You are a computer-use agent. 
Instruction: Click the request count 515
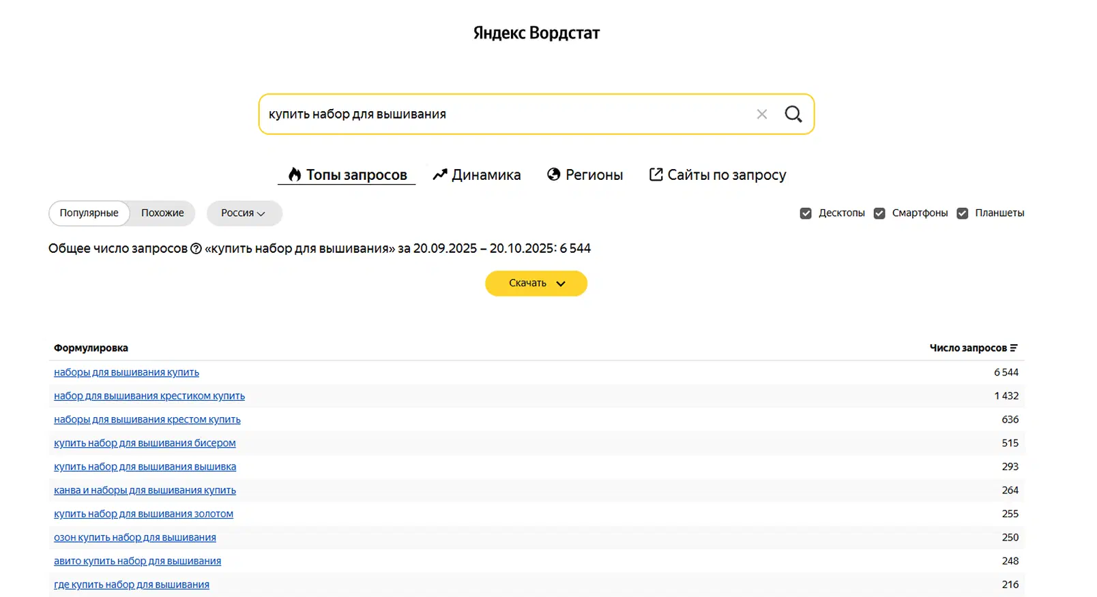pos(1010,443)
